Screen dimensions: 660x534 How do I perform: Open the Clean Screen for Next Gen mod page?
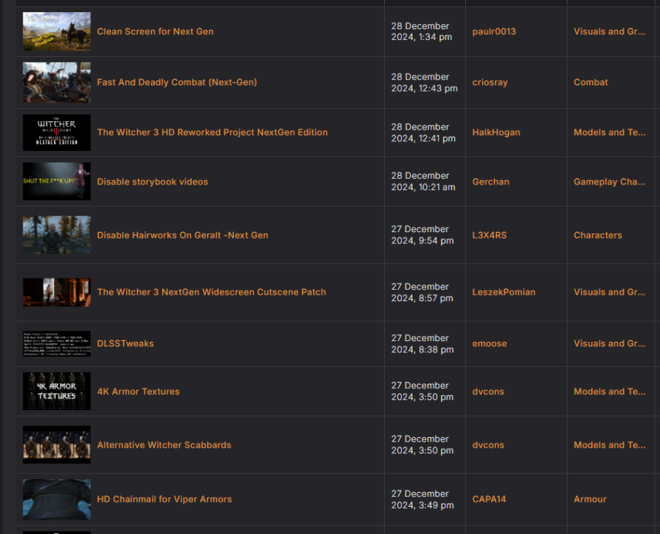coord(155,31)
